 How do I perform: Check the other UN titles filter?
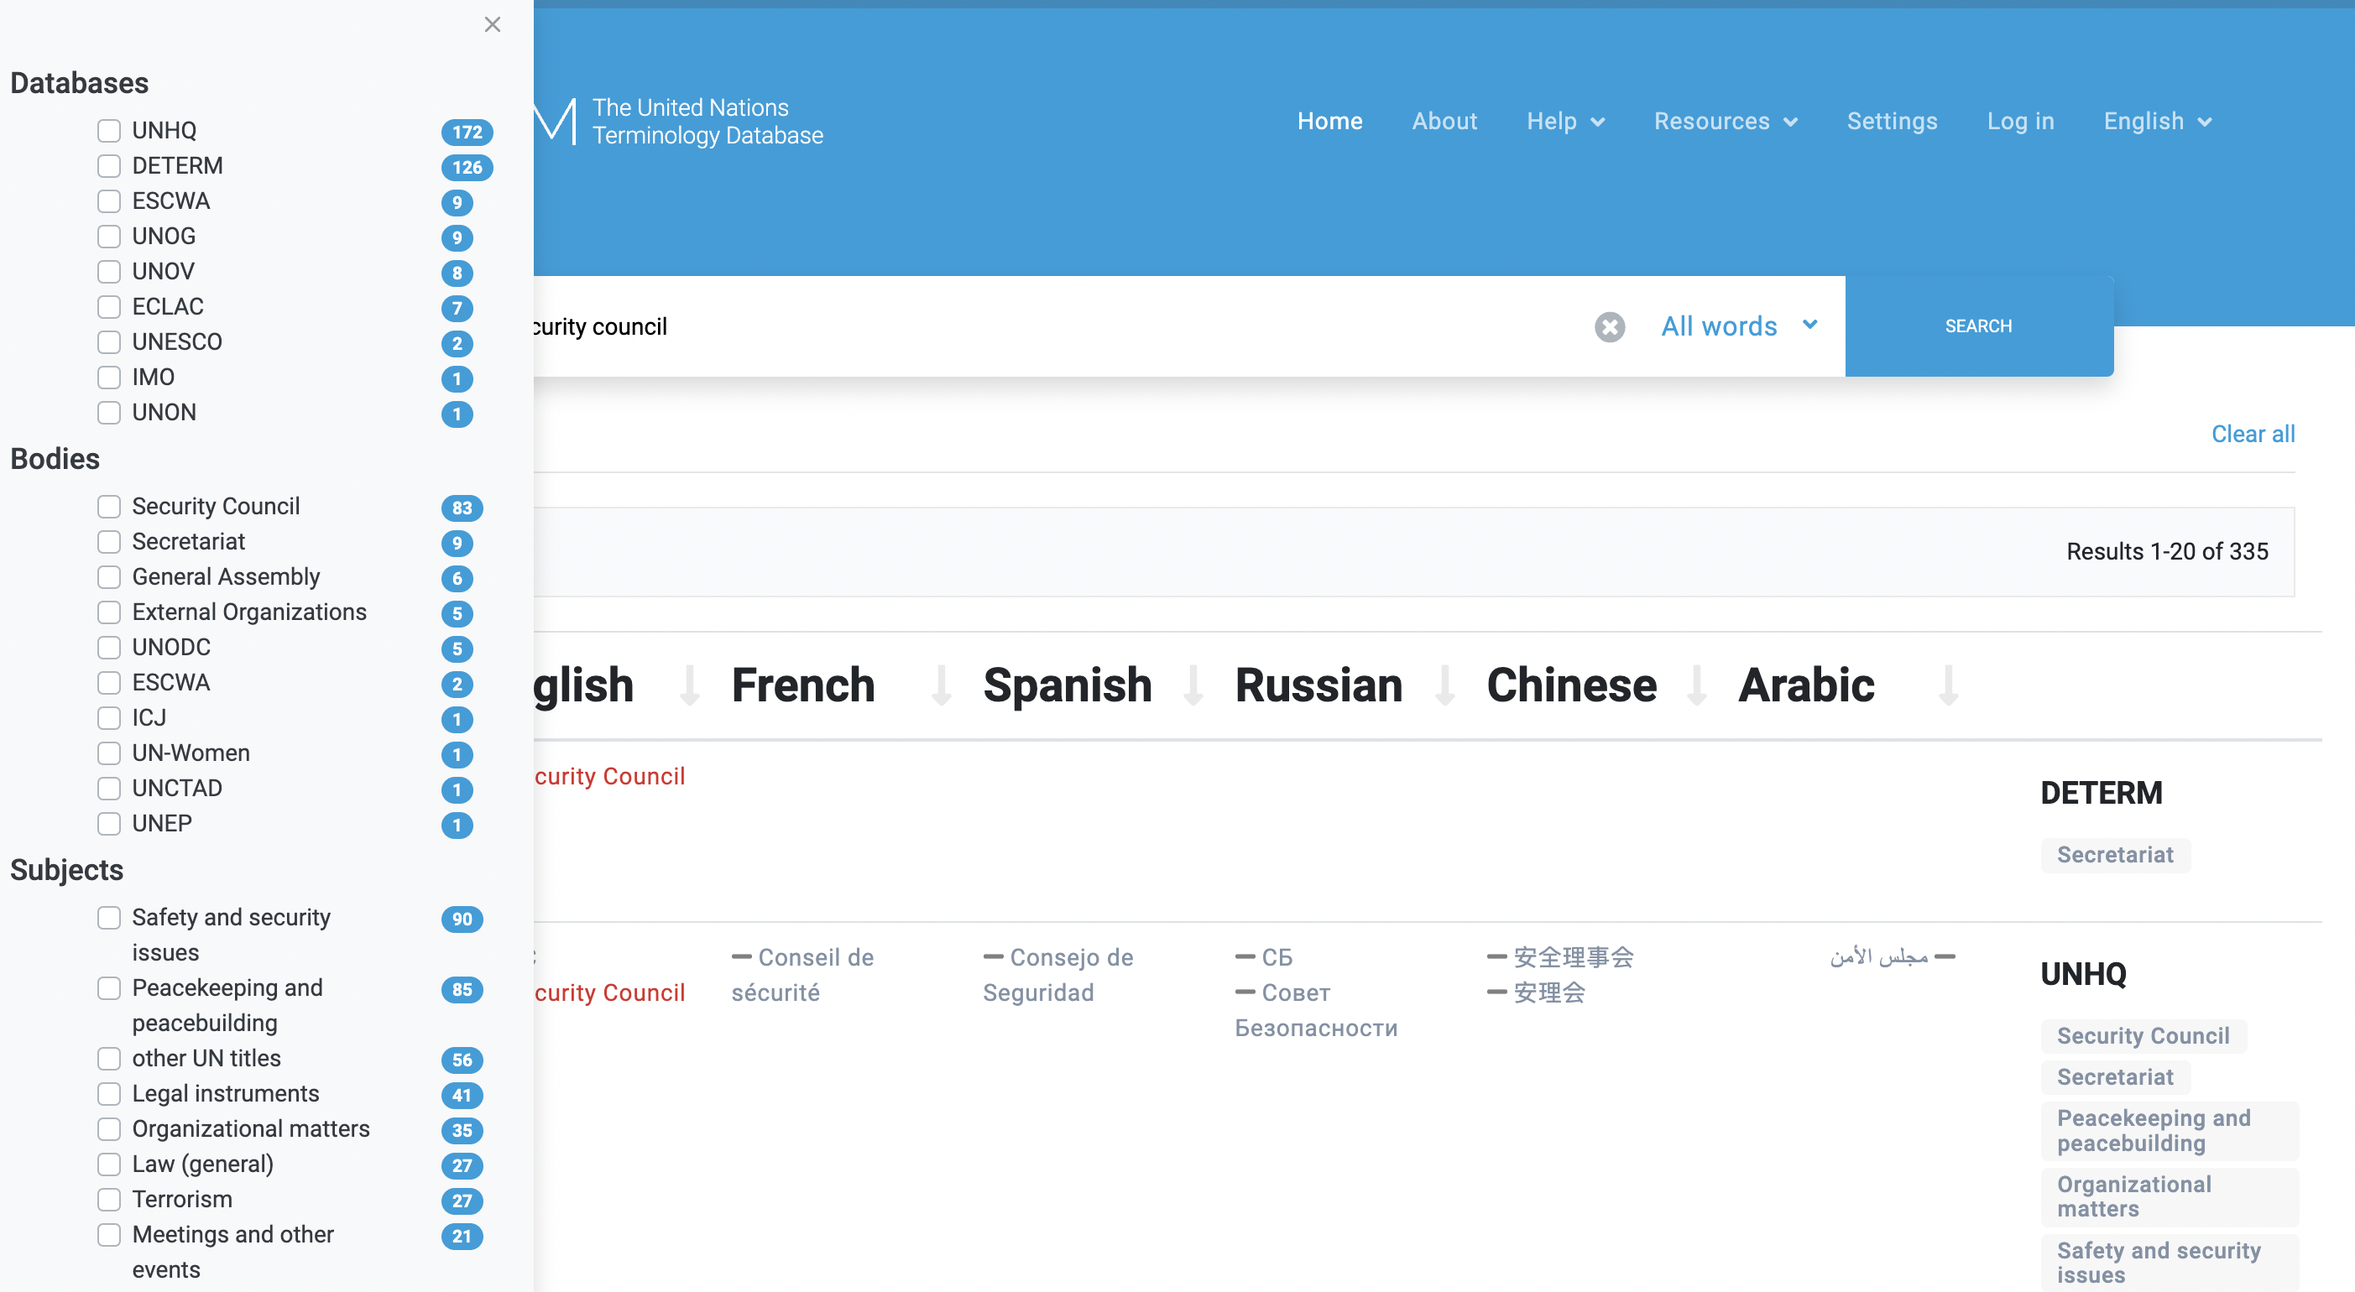click(109, 1059)
